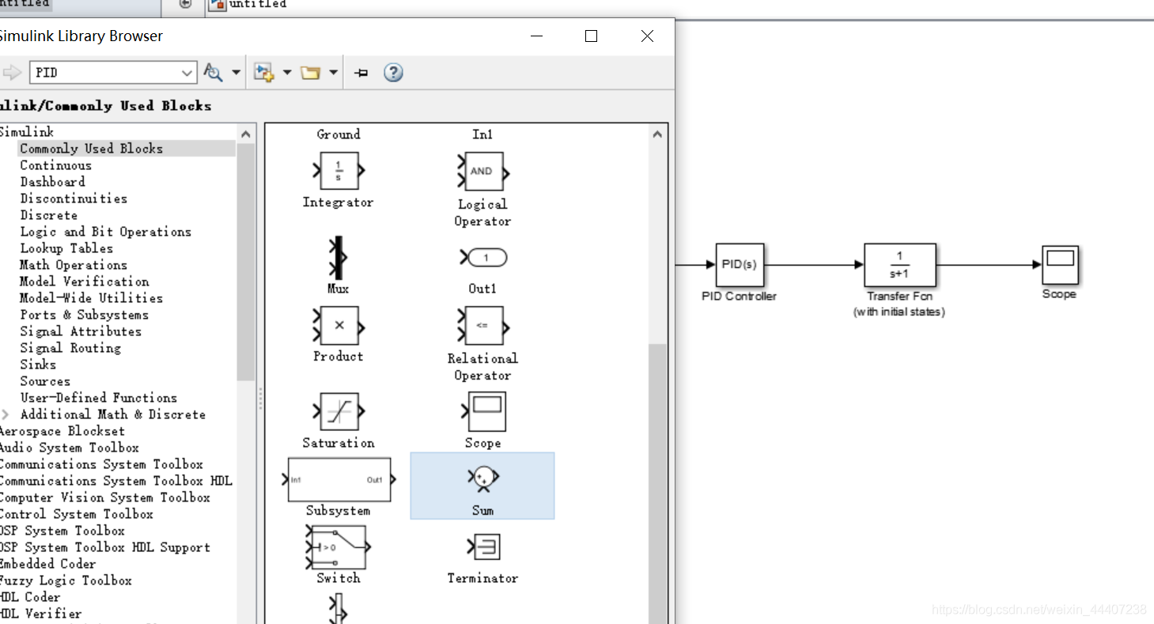Select the Mux block icon

click(339, 258)
